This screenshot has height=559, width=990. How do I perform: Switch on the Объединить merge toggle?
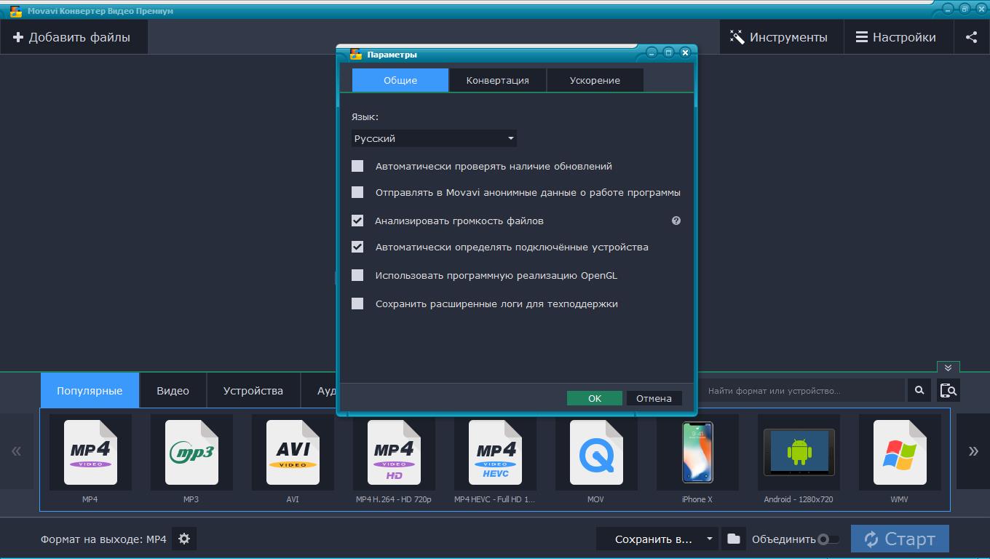pyautogui.click(x=826, y=539)
